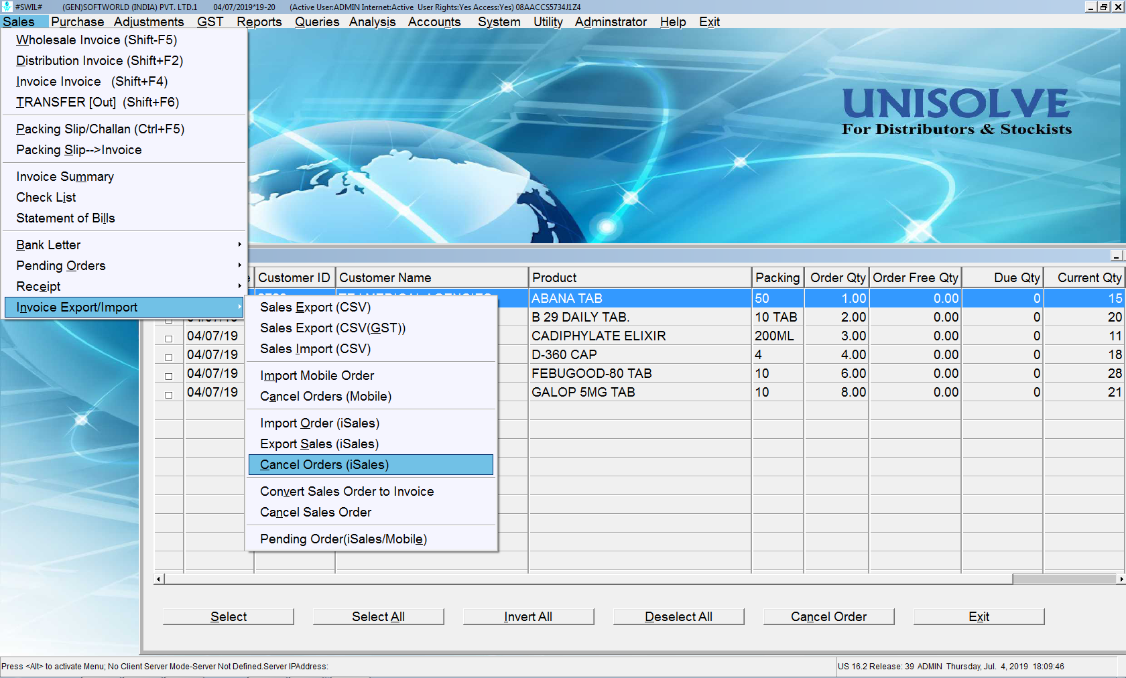Select Convert Sales Order to Invoice
Screen dimensions: 1126x678
coord(371,491)
